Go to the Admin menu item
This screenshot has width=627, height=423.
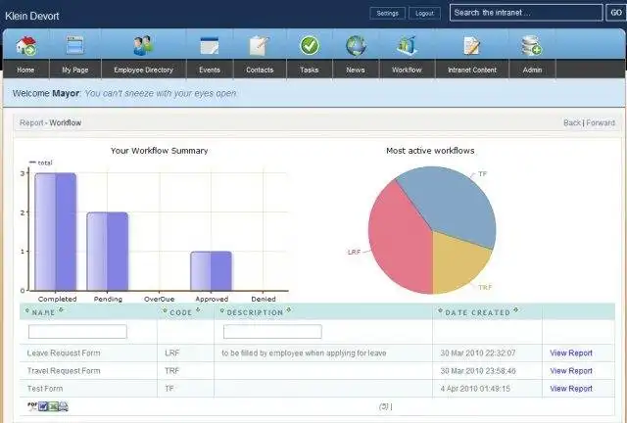pos(532,70)
